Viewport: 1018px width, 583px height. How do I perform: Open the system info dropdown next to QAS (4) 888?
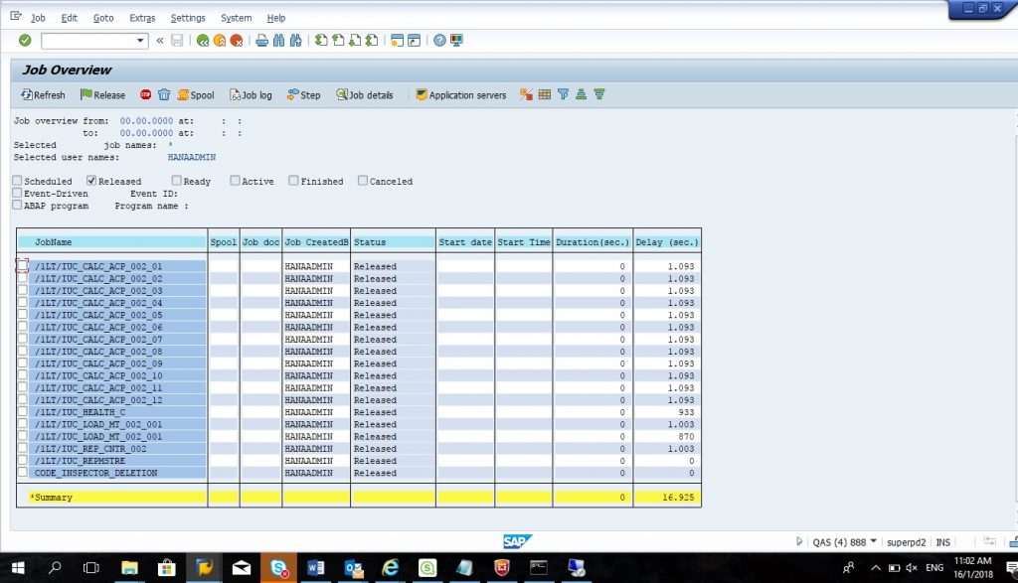pos(873,541)
